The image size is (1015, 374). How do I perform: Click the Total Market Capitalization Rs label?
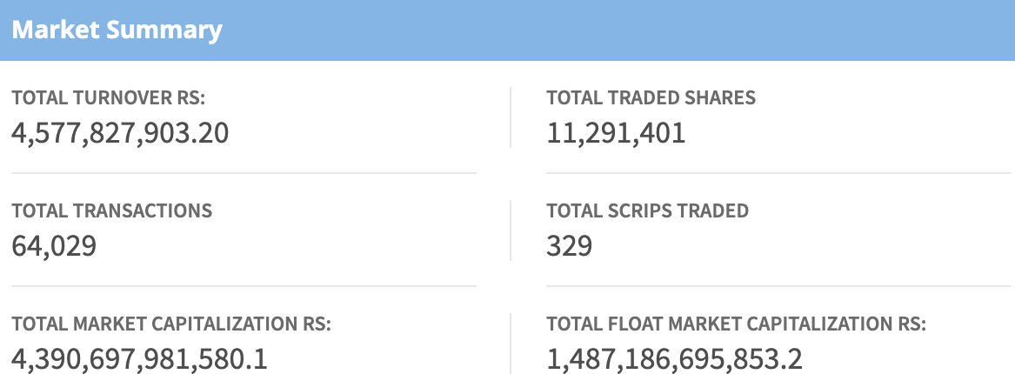171,324
